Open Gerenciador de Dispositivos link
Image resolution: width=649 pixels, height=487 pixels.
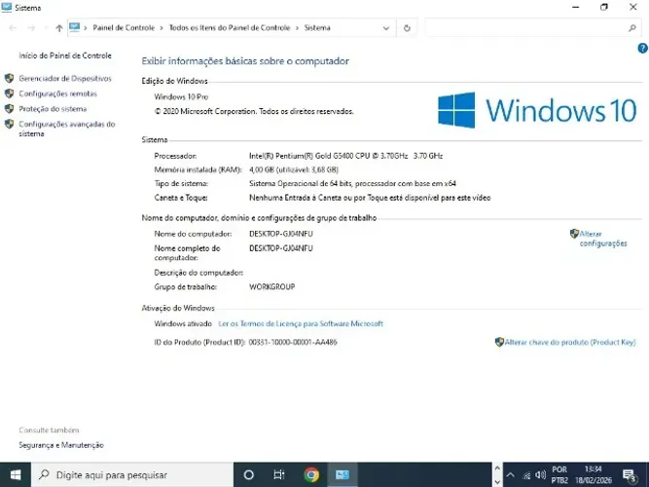65,78
